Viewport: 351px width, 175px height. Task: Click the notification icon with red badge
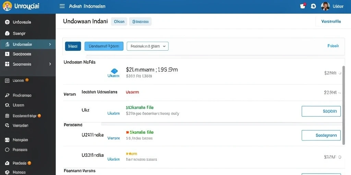[x=303, y=6]
